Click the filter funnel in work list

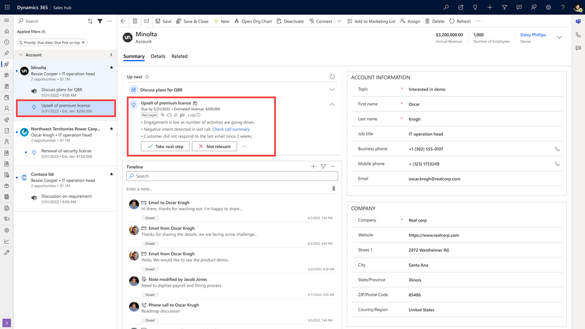coord(100,21)
